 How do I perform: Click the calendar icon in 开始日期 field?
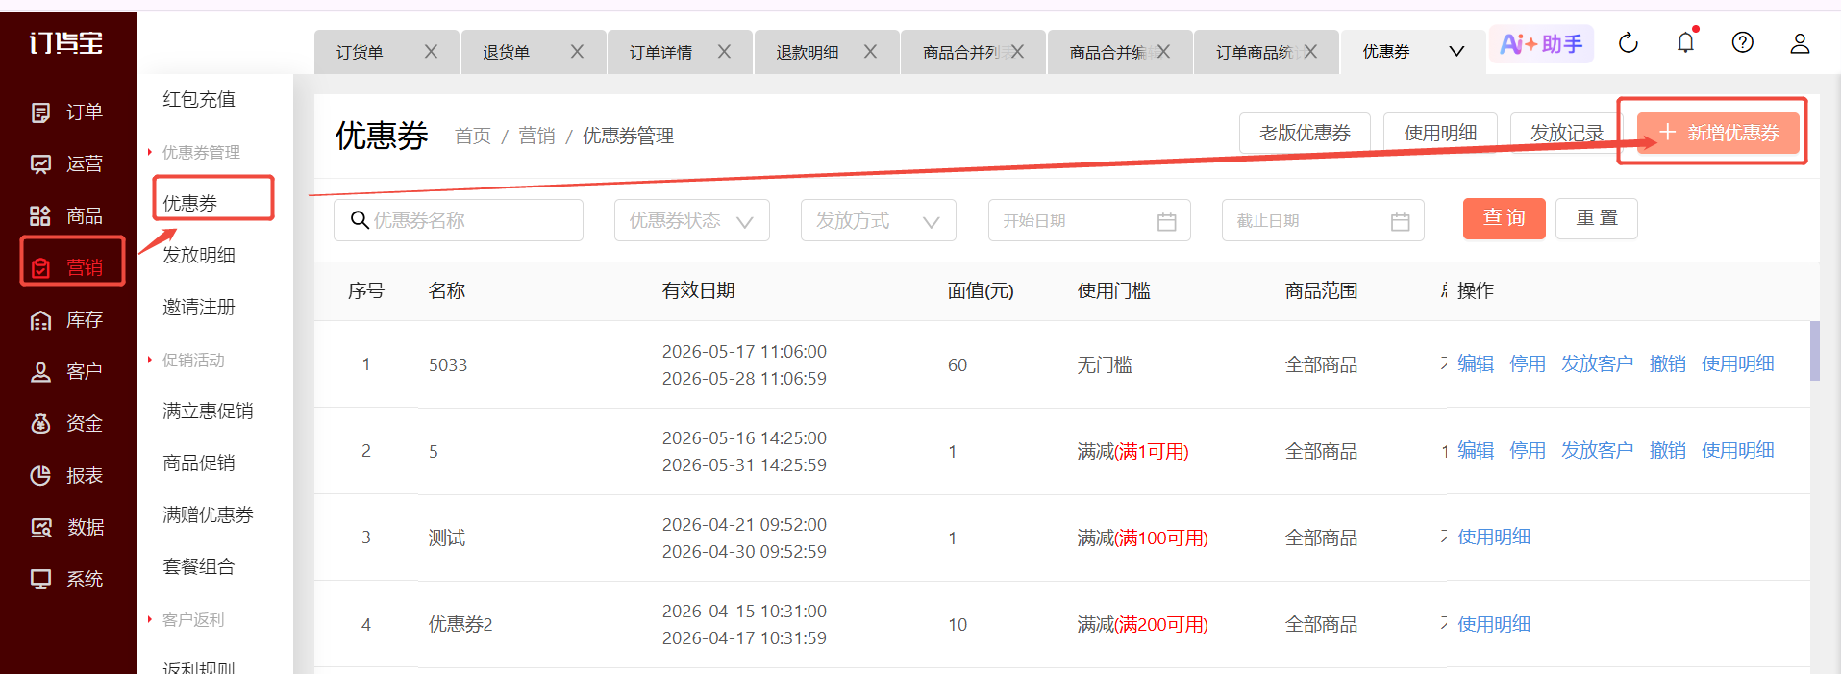click(1166, 221)
